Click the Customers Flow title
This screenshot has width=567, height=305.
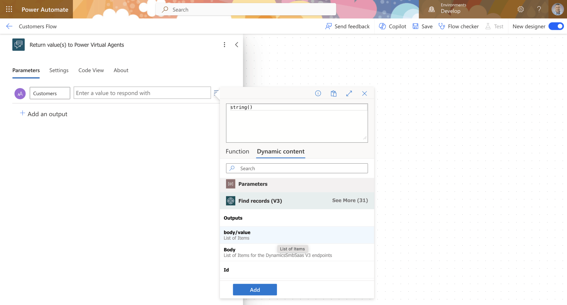pos(38,26)
